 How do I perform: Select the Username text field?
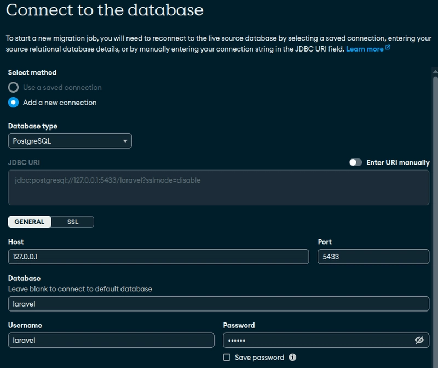coord(111,340)
